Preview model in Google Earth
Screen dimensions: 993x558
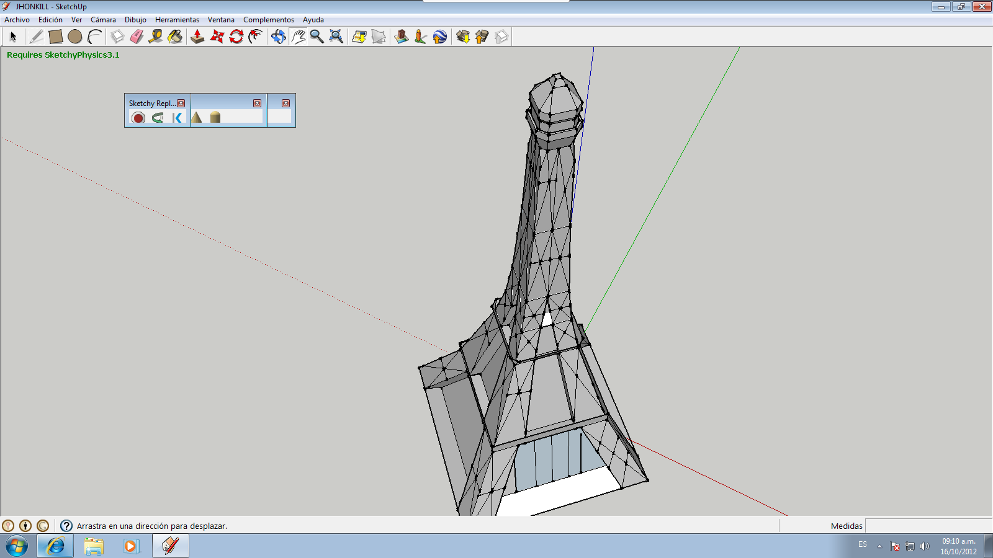pyautogui.click(x=440, y=37)
